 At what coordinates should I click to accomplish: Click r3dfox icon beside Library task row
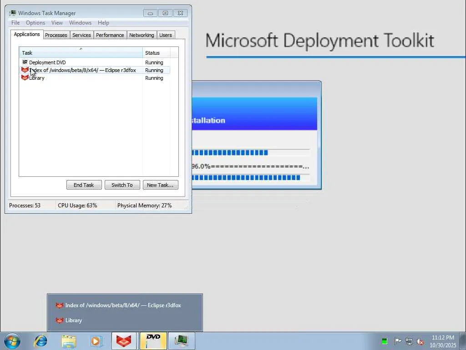[x=25, y=77]
